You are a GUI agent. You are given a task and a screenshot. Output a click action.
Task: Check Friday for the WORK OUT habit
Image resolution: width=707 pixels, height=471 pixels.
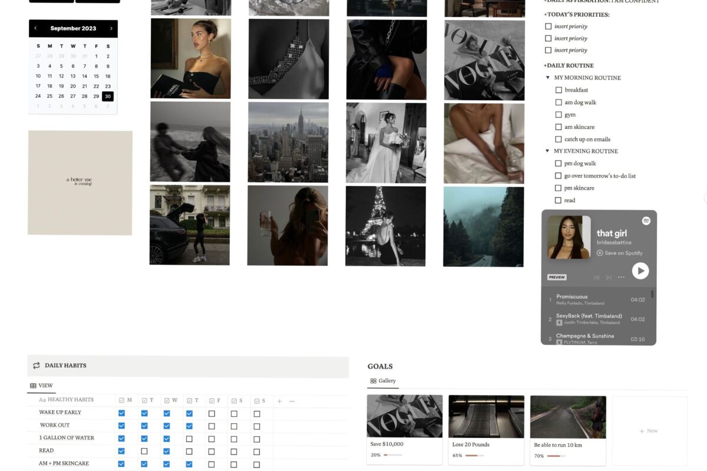211,425
